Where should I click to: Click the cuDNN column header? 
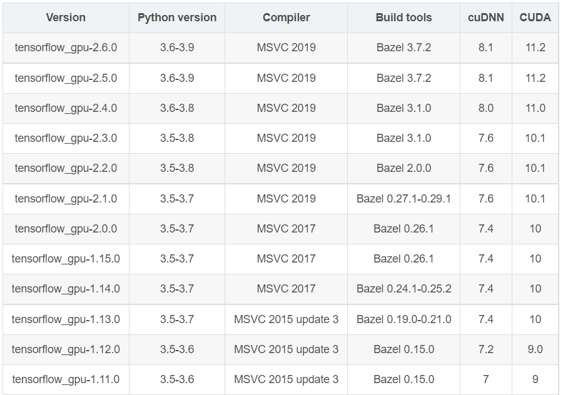(x=486, y=17)
